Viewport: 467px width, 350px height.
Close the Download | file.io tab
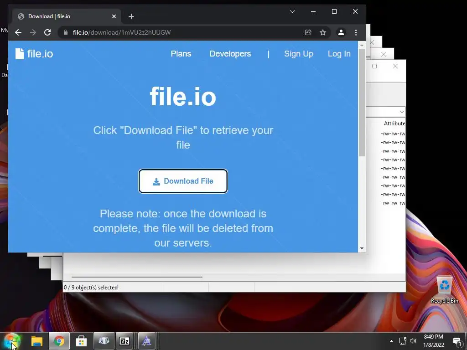coord(114,16)
